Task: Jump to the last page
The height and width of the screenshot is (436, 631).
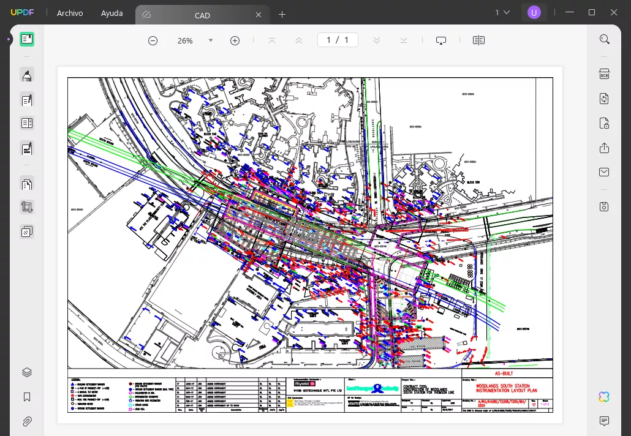Action: pos(404,40)
